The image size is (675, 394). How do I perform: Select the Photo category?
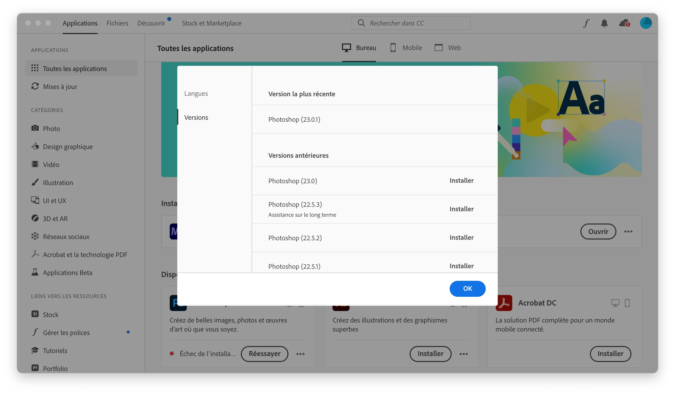(x=51, y=129)
